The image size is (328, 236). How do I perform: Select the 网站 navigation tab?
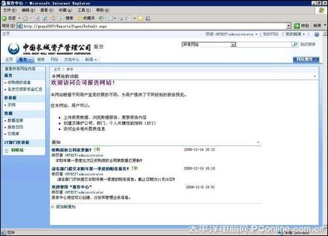coord(54,59)
